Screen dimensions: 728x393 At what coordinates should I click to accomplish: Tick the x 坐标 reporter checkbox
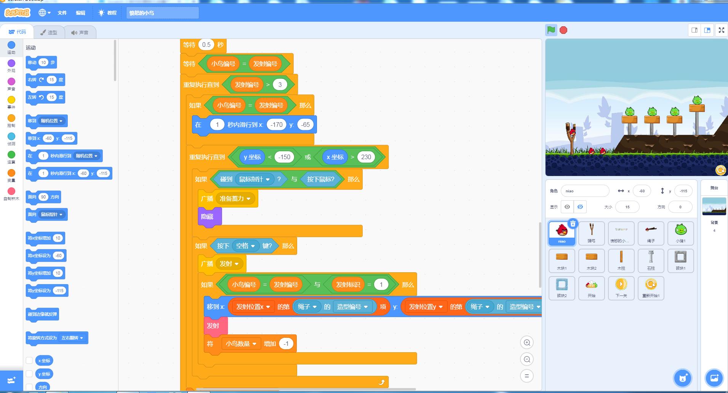point(29,360)
